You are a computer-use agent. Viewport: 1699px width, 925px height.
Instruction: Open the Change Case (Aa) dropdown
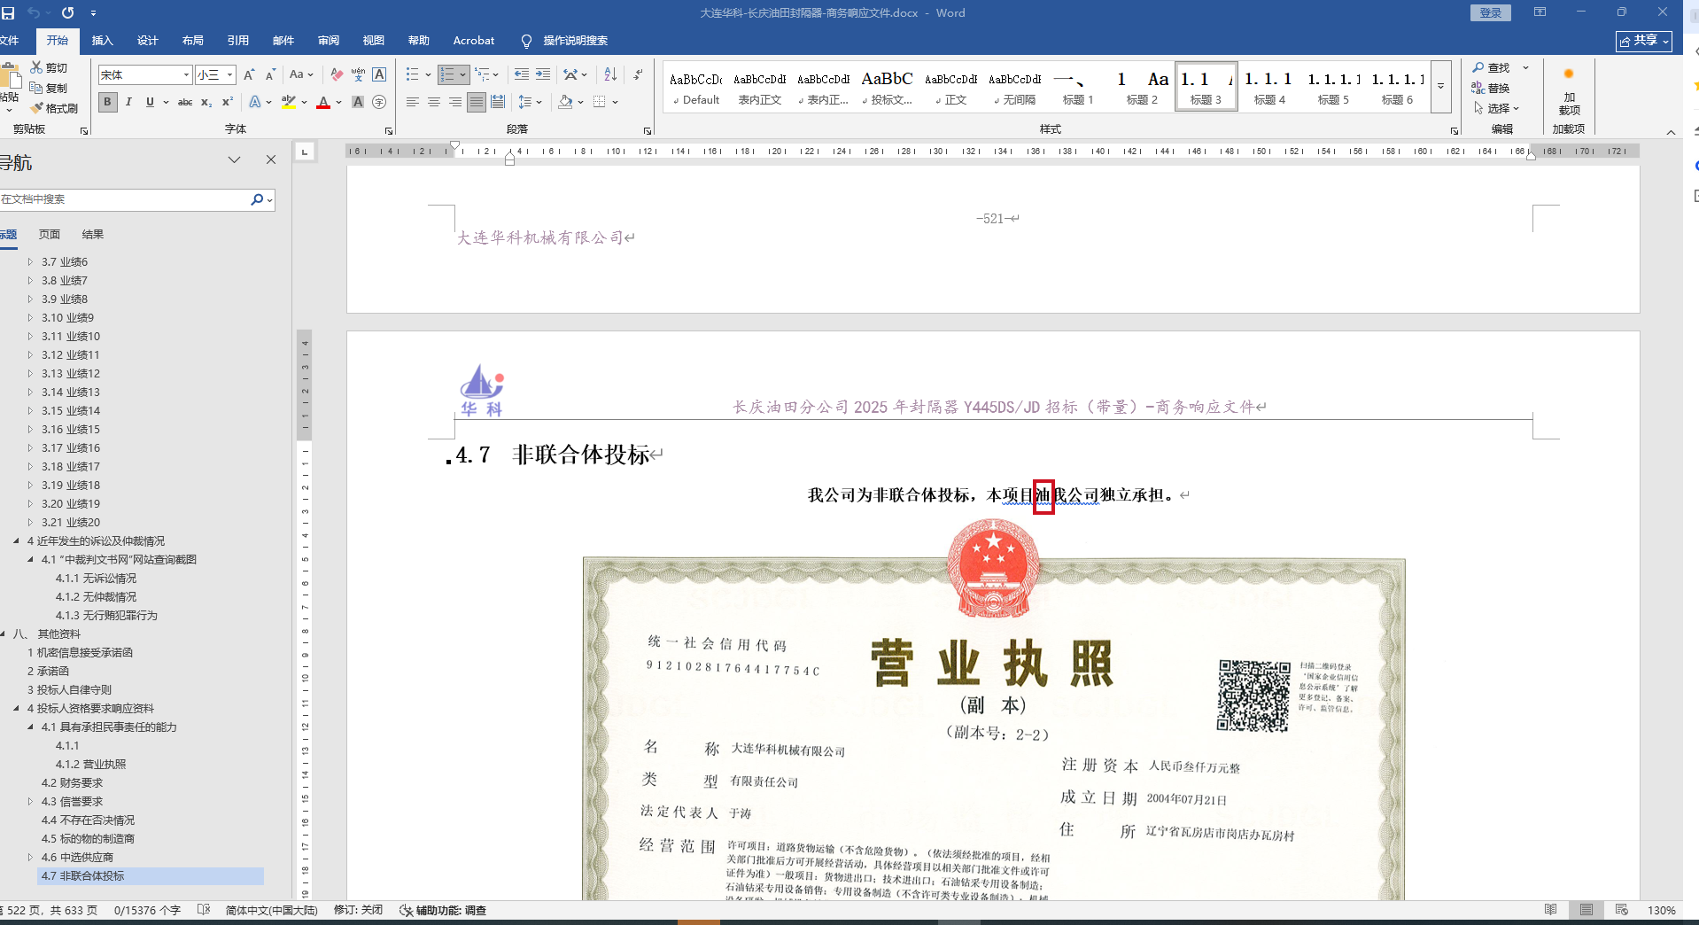(301, 74)
